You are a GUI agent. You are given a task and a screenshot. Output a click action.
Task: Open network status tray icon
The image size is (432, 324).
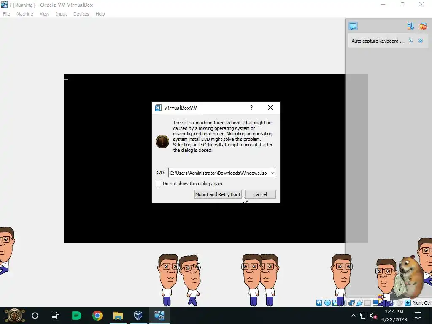coord(364,316)
